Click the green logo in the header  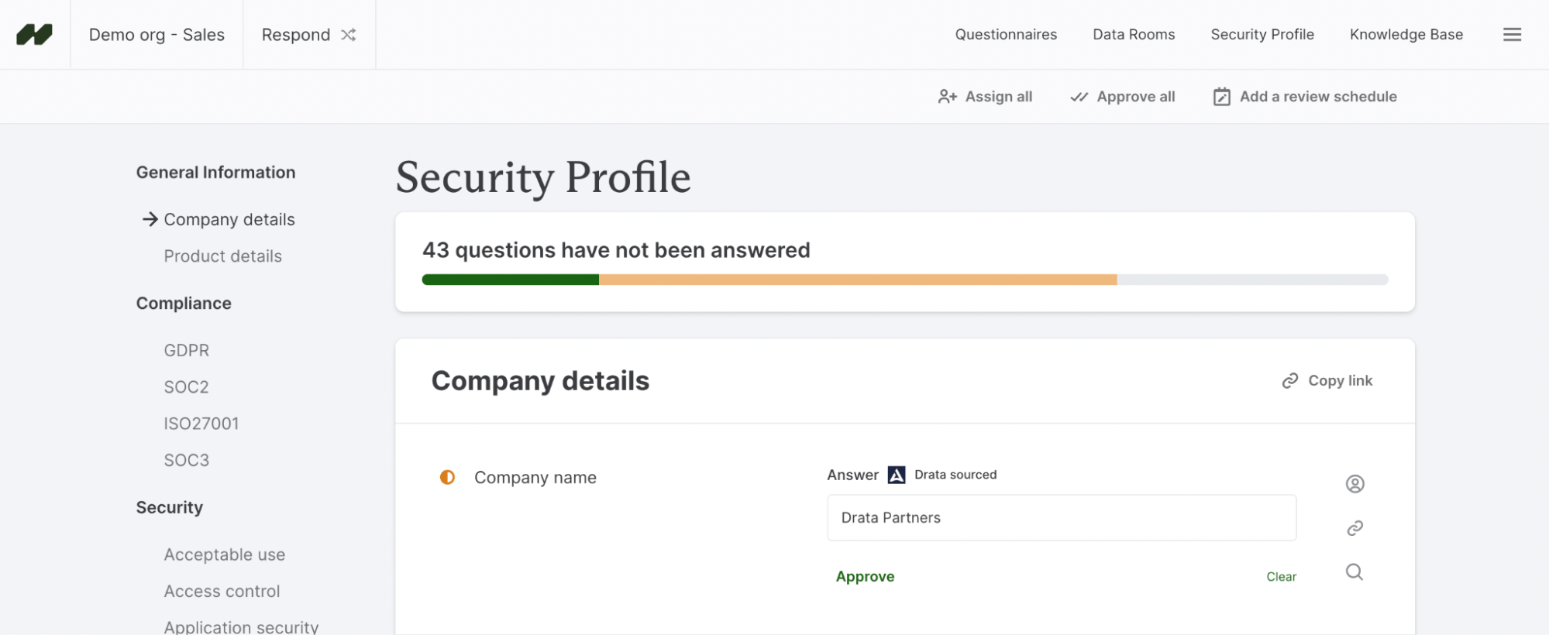coord(35,35)
